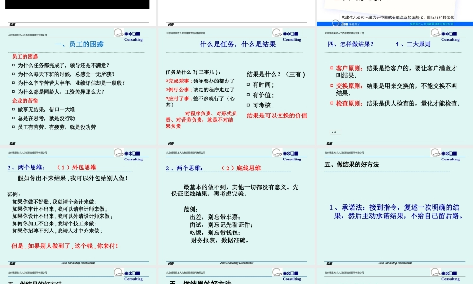Select the example 如果你做不好账,我就请个会计来做
This screenshot has width=473, height=284.
tap(54, 202)
